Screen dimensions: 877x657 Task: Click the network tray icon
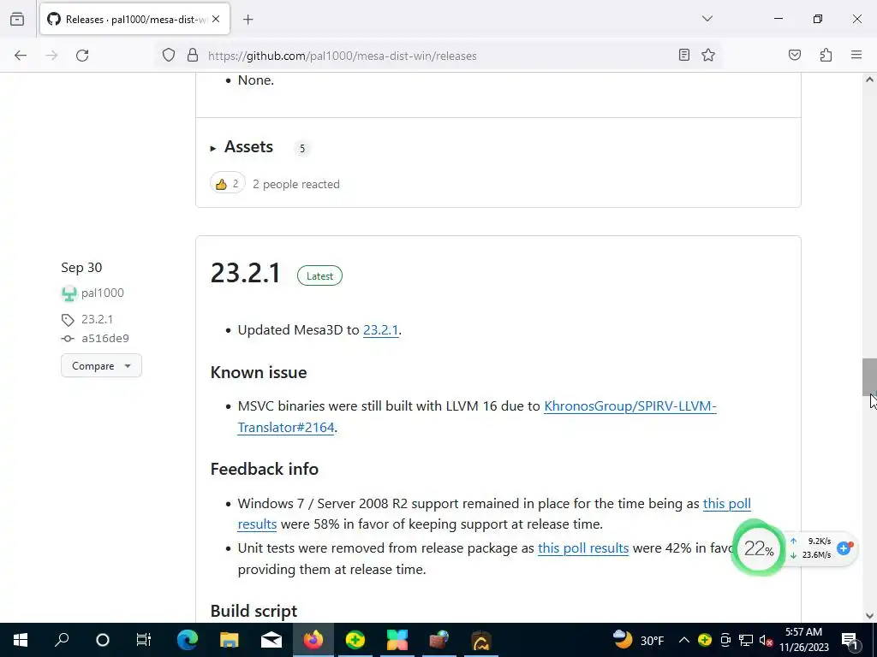[x=746, y=640]
